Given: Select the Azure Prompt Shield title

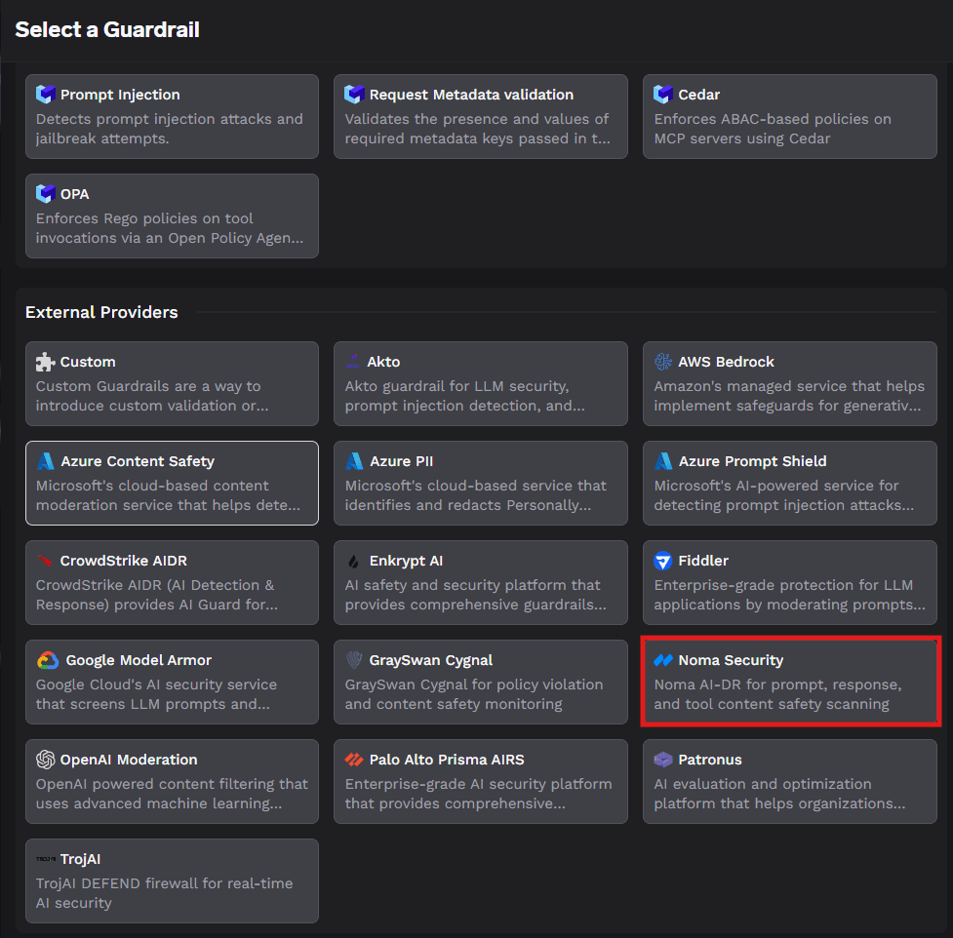Looking at the screenshot, I should 752,462.
